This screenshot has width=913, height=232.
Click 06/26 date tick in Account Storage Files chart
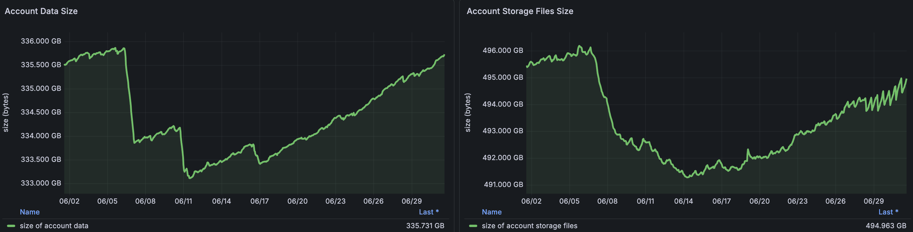click(x=835, y=201)
